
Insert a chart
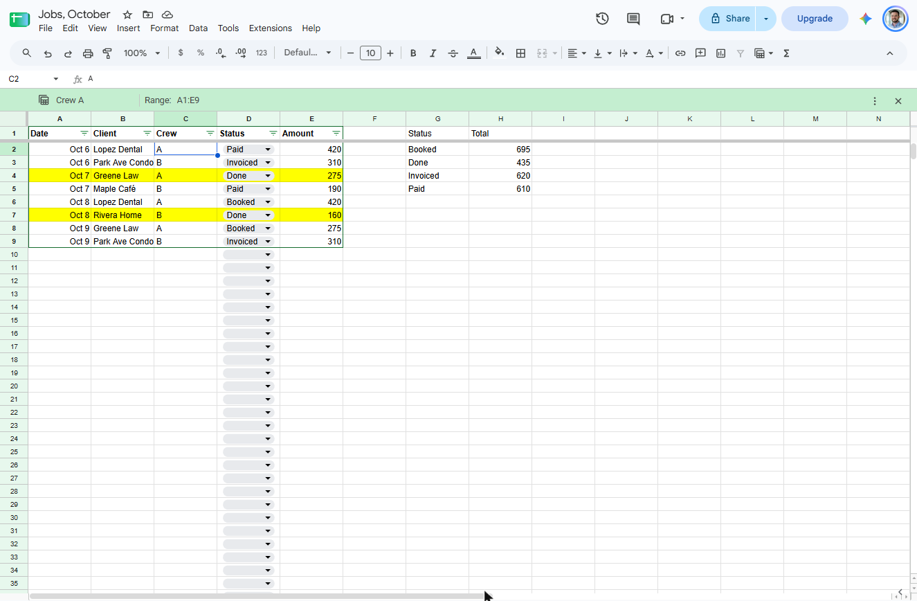tap(720, 53)
